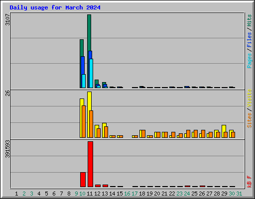Click day label 10 on the x-axis
The height and width of the screenshot is (199, 255).
click(83, 194)
